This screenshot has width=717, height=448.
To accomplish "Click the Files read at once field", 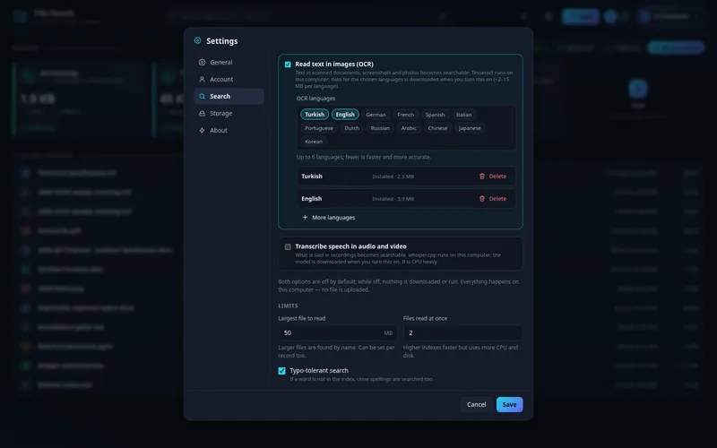I will 462,332.
